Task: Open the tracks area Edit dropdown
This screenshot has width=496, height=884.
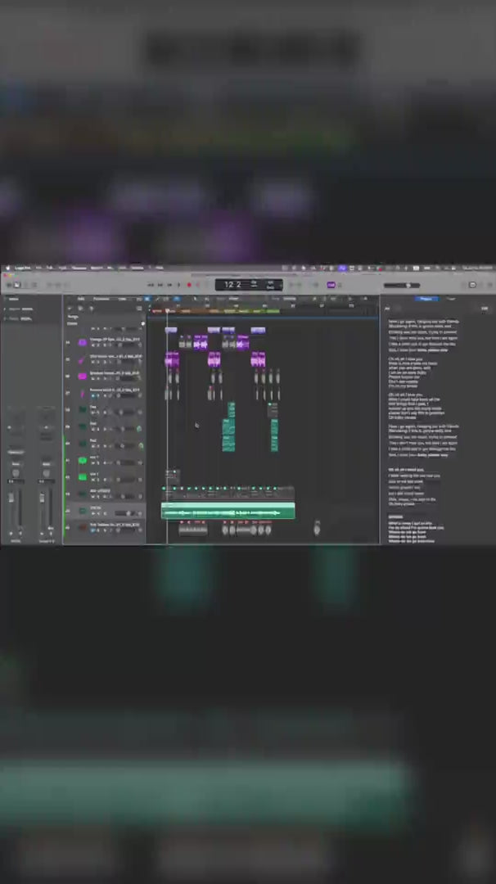Action: [81, 299]
